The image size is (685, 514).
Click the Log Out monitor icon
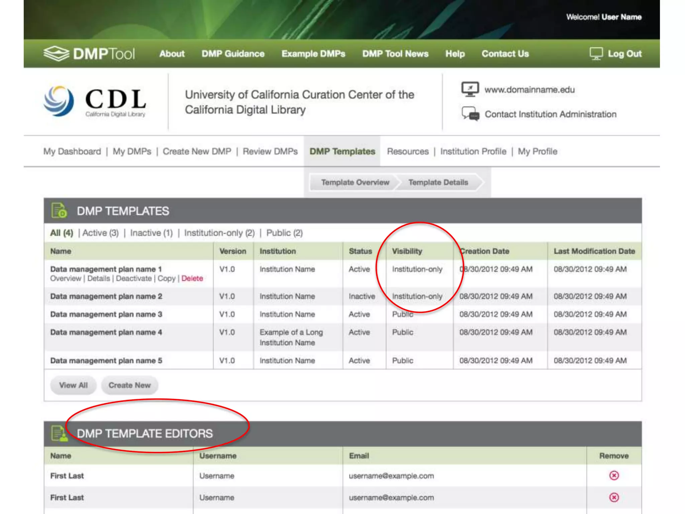click(596, 54)
